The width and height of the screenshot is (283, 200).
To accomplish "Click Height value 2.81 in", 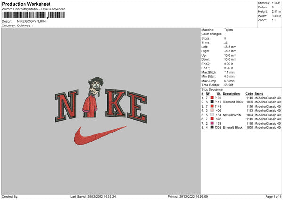I will point(276,11).
